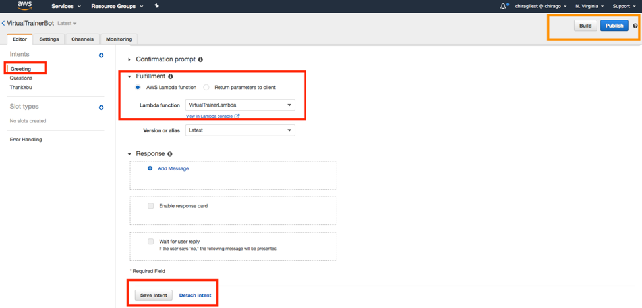Collapse the Fulfillment section
This screenshot has height=308, width=642.
tap(129, 76)
